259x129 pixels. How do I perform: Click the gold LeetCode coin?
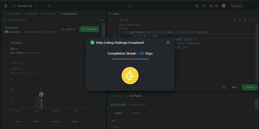[130, 76]
